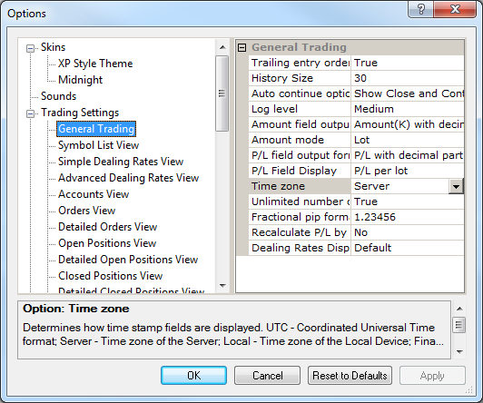Screen dimensions: 483x403
Task: Click the OK button
Action: coord(193,375)
